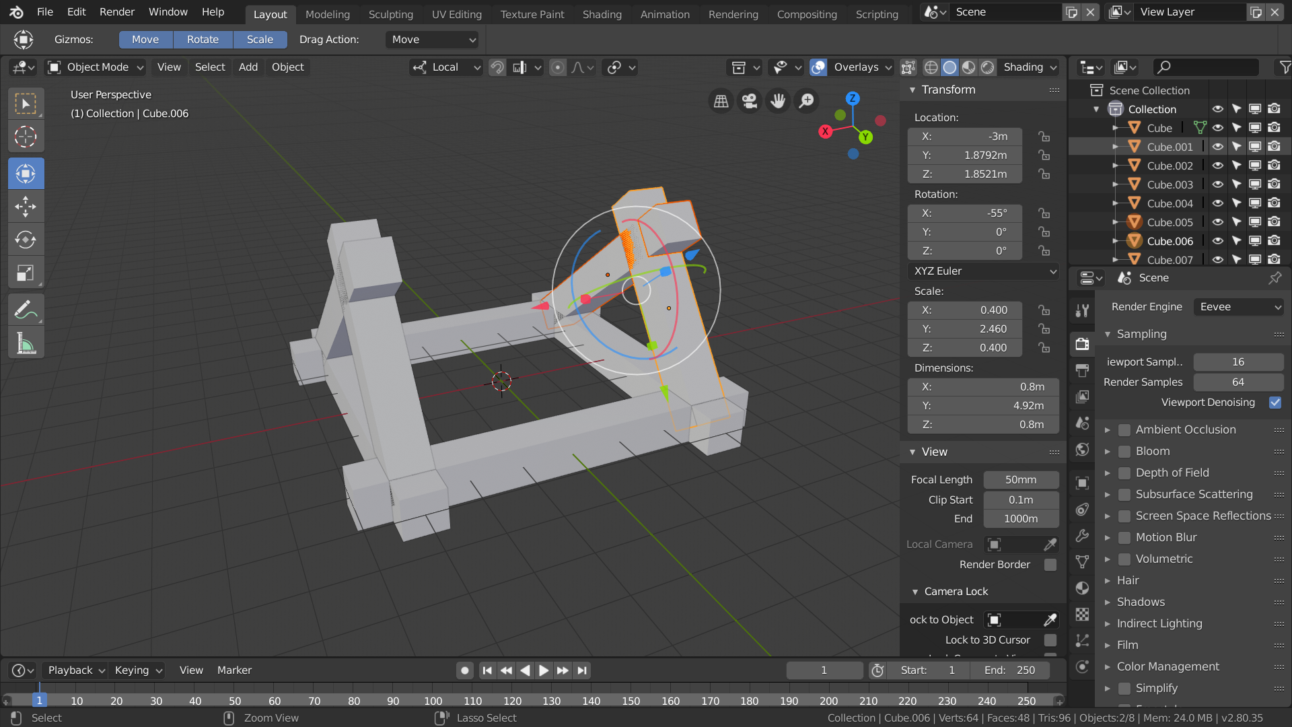
Task: Open the Material properties tab
Action: [x=1082, y=588]
